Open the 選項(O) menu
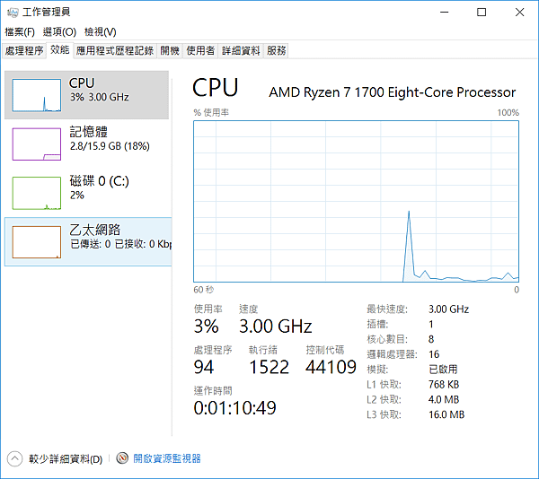 [59, 32]
